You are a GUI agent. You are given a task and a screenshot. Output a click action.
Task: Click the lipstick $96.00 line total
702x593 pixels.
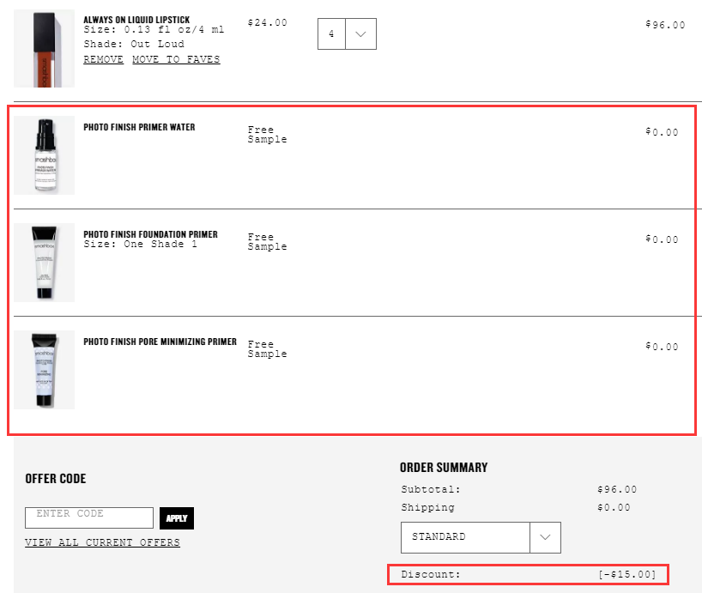664,25
